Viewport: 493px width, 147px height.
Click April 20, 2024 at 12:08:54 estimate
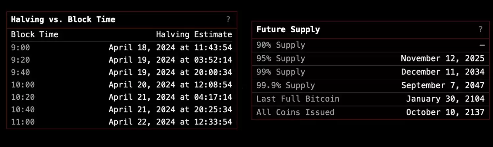coord(171,85)
